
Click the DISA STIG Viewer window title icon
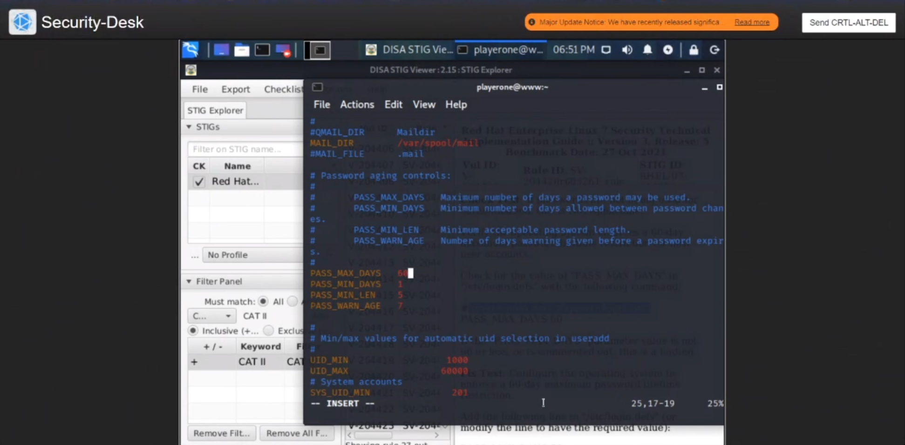pos(191,70)
